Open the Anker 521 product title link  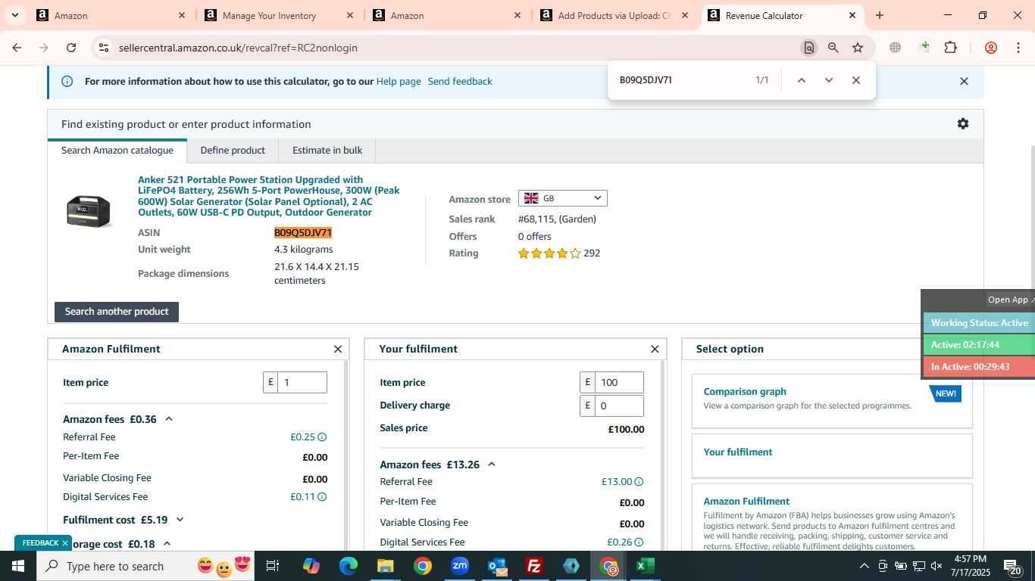point(269,196)
